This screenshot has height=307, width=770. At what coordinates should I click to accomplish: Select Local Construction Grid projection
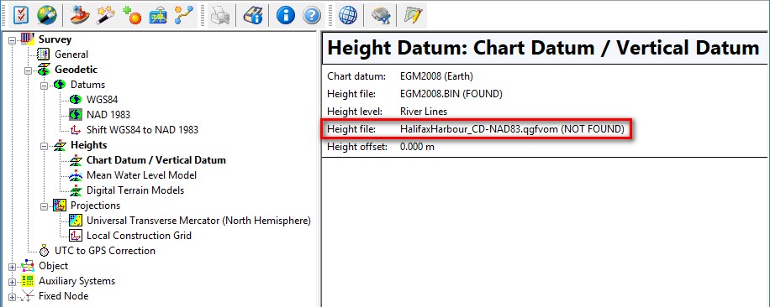tap(139, 236)
